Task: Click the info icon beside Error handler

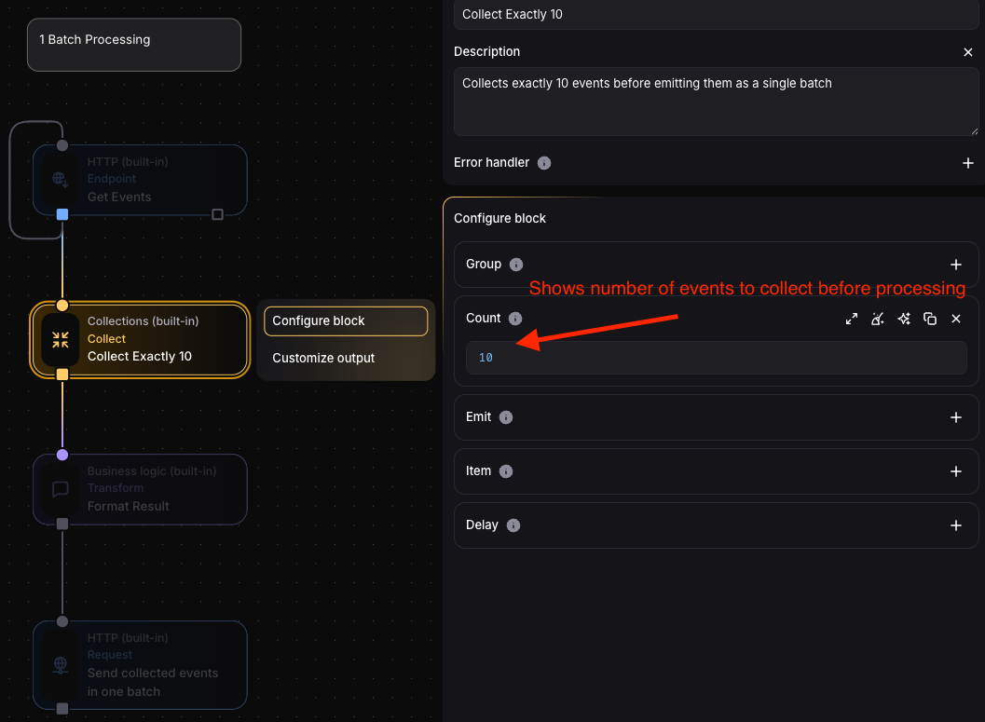Action: coord(544,163)
